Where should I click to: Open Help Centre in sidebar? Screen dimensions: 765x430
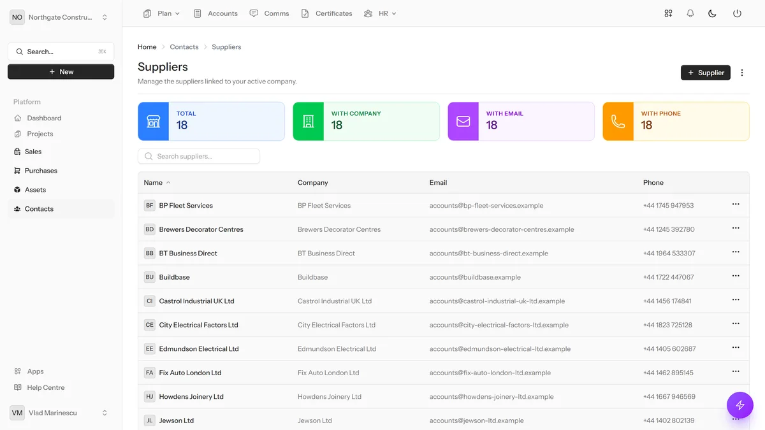pos(61,387)
